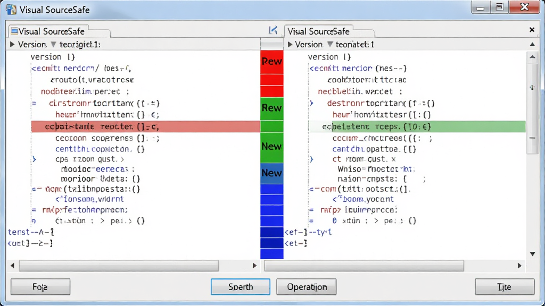Image resolution: width=545 pixels, height=306 pixels.
Task: Click the vertical scrollbar up arrow
Action: (x=532, y=57)
